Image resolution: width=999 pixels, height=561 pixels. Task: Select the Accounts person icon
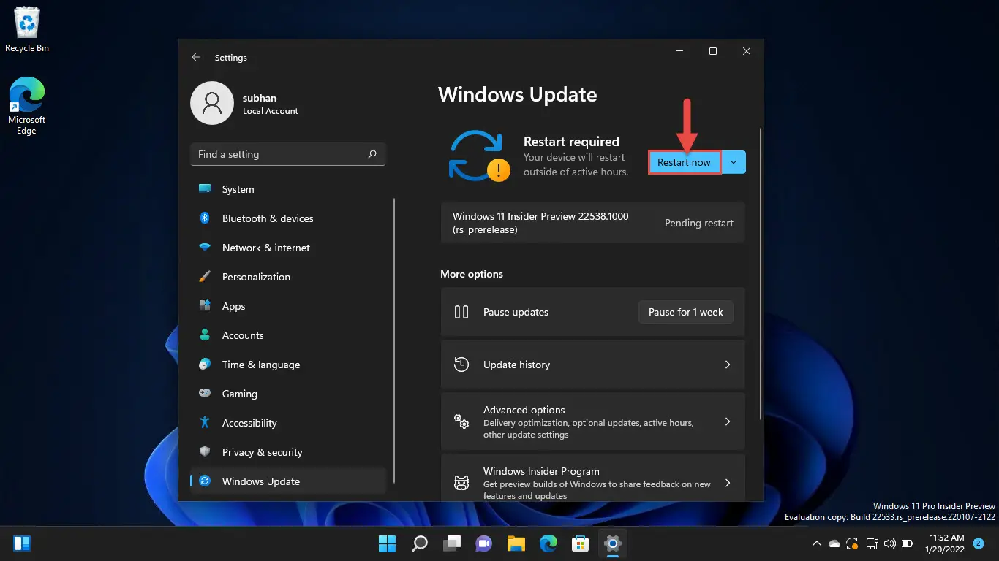click(x=206, y=335)
